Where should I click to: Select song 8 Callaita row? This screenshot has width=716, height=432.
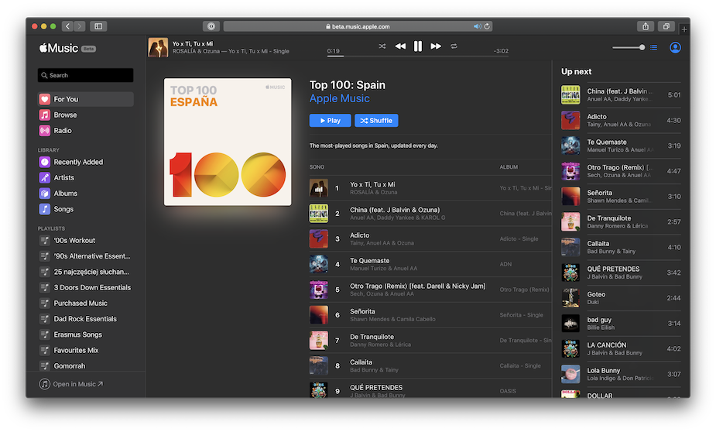pos(430,365)
